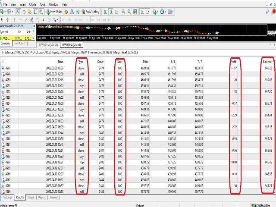Click the globe signals icon before AutoTrading
Viewport: 276px width, 207px height.
tap(78, 12)
